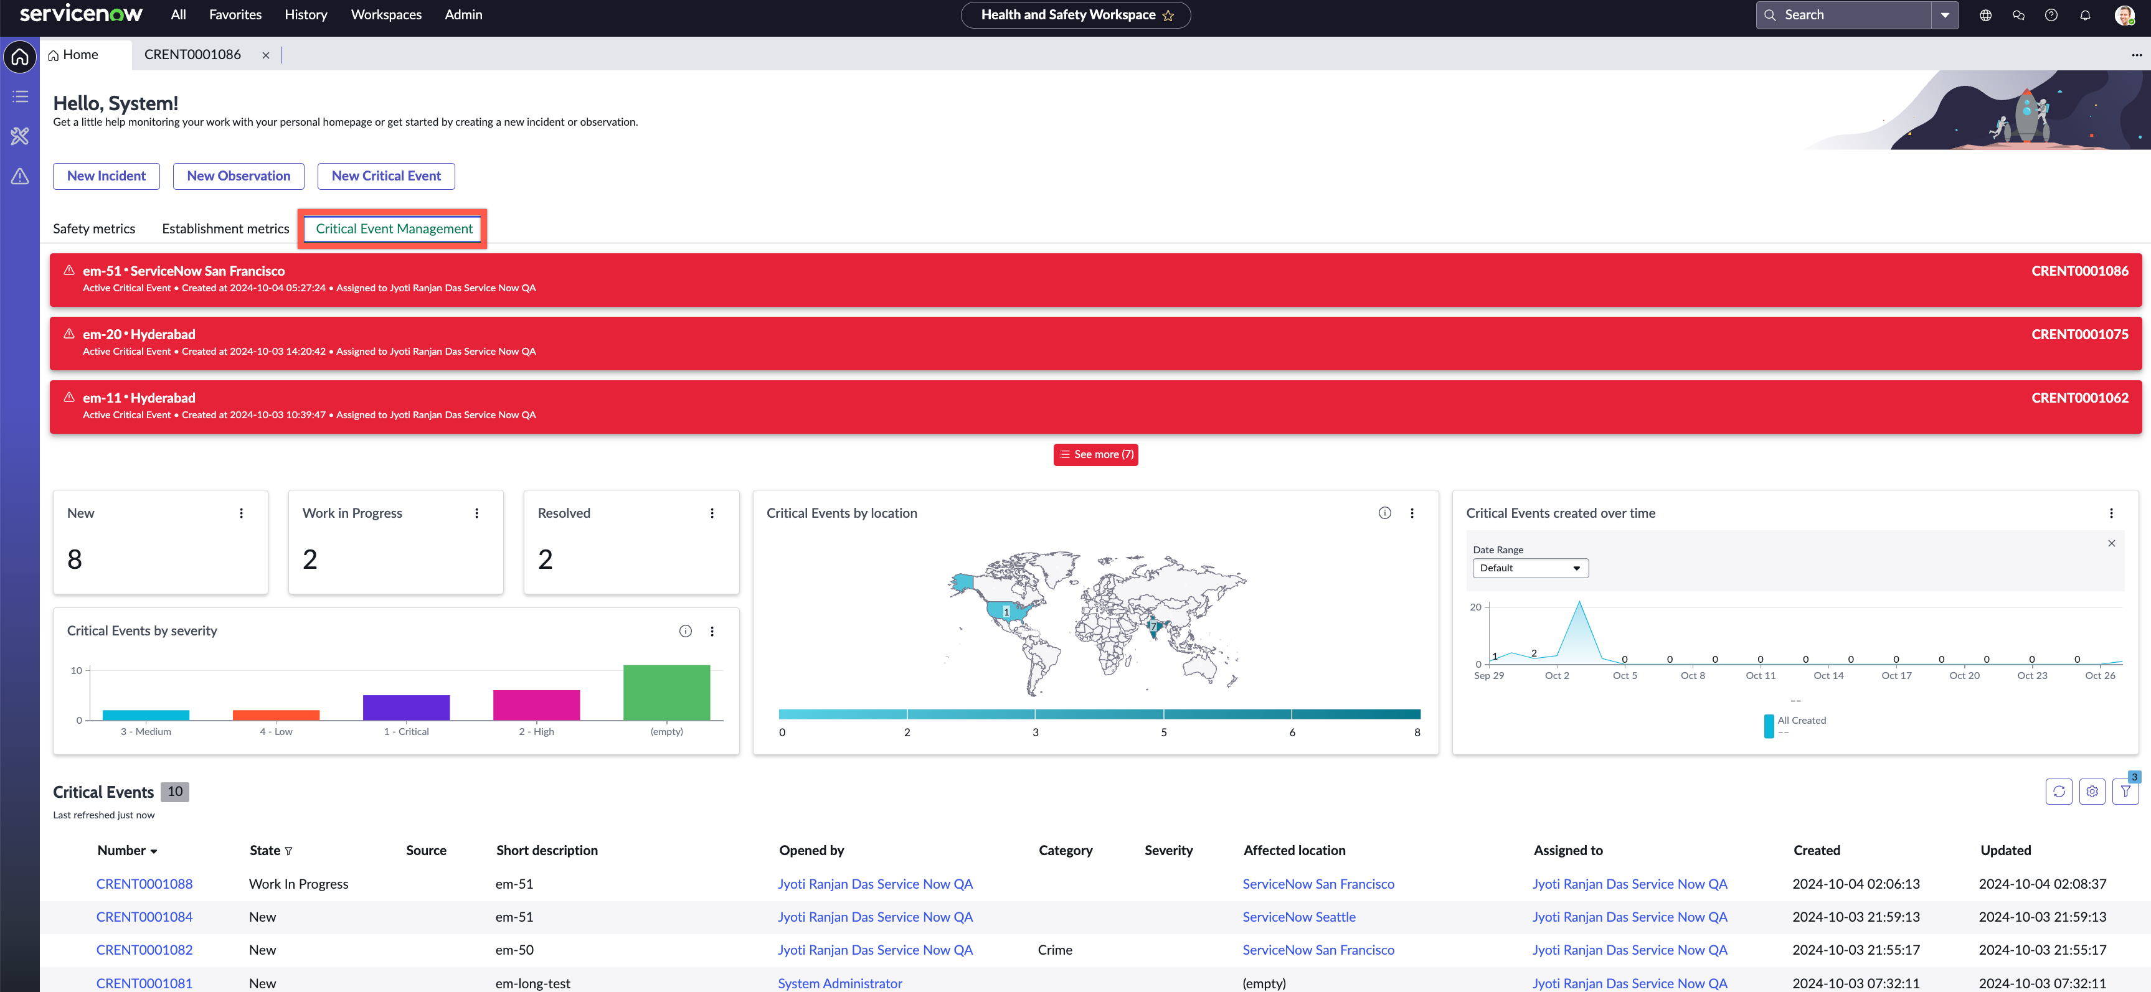Open the List view icon in sidebar
2151x992 pixels.
(x=20, y=97)
